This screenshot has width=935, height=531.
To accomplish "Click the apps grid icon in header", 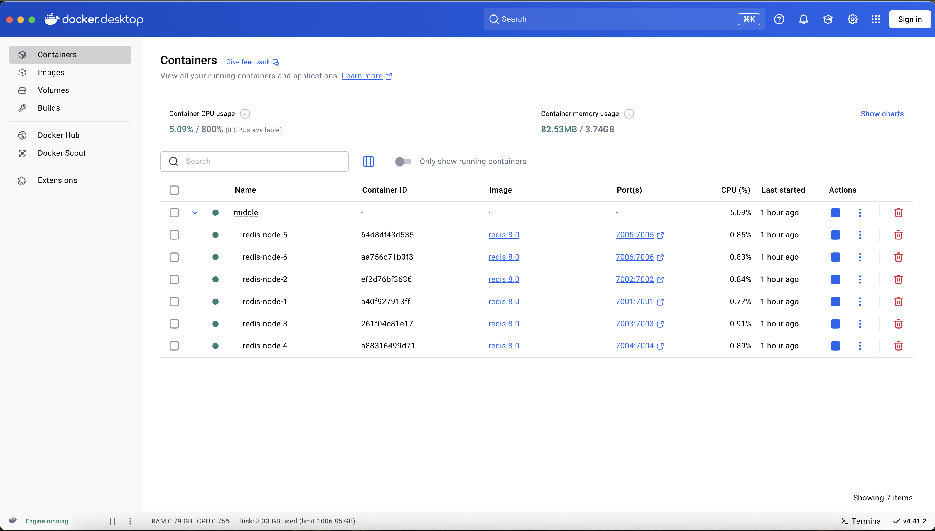I will 875,19.
